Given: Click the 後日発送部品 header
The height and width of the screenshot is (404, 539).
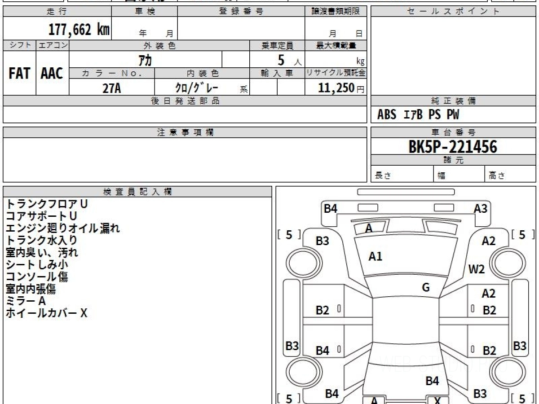Looking at the screenshot, I should 185,101.
